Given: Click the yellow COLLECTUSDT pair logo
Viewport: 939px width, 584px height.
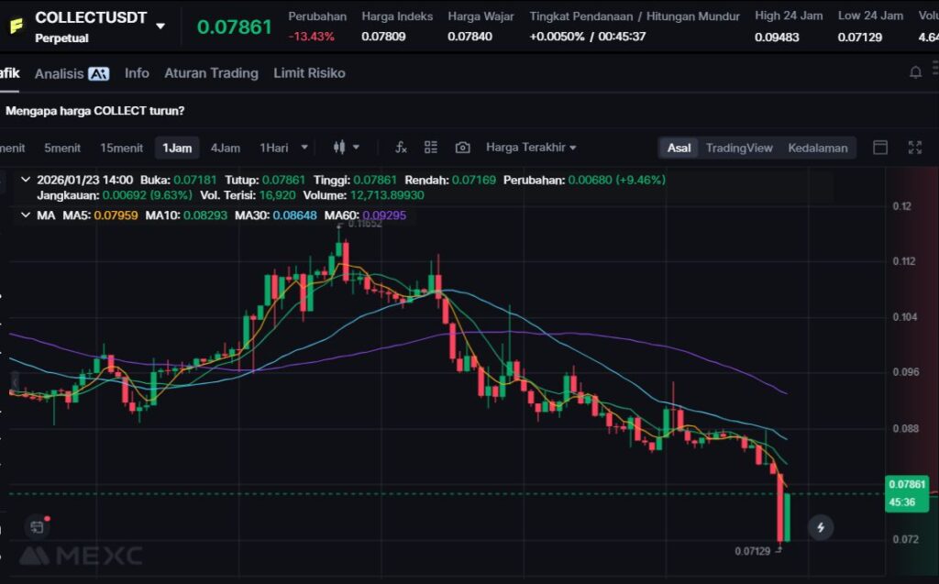Looking at the screenshot, I should [16, 26].
